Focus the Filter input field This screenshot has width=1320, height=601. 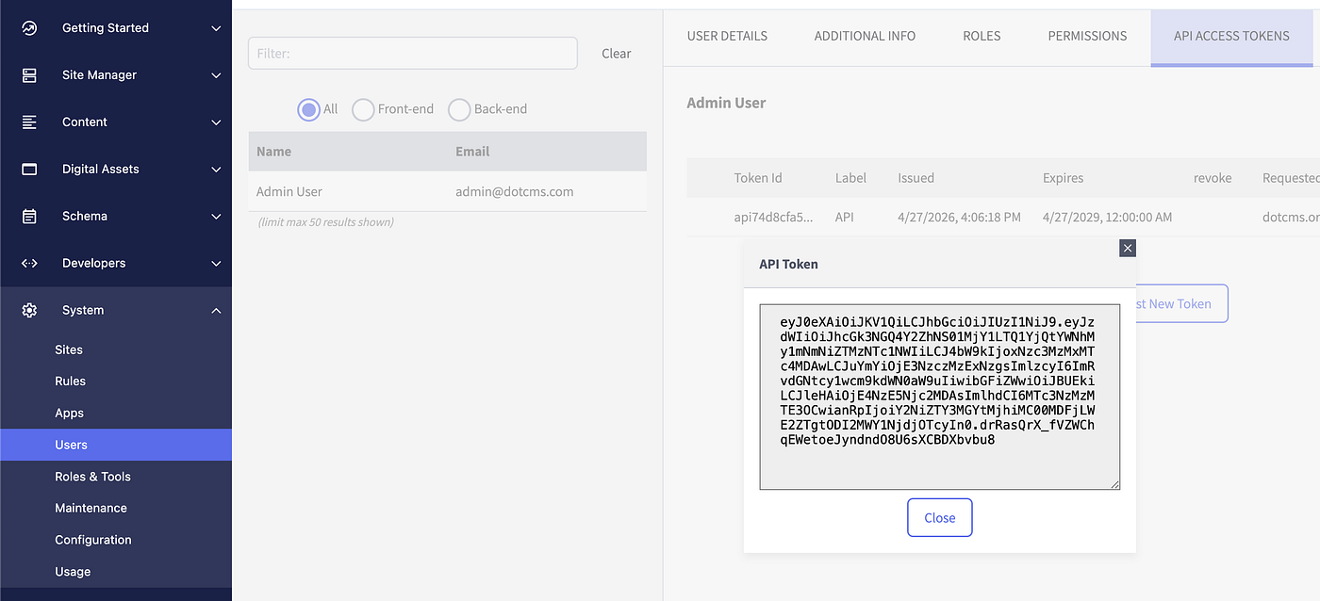(x=413, y=54)
